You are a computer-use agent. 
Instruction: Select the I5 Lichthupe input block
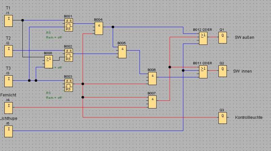pos(9,131)
